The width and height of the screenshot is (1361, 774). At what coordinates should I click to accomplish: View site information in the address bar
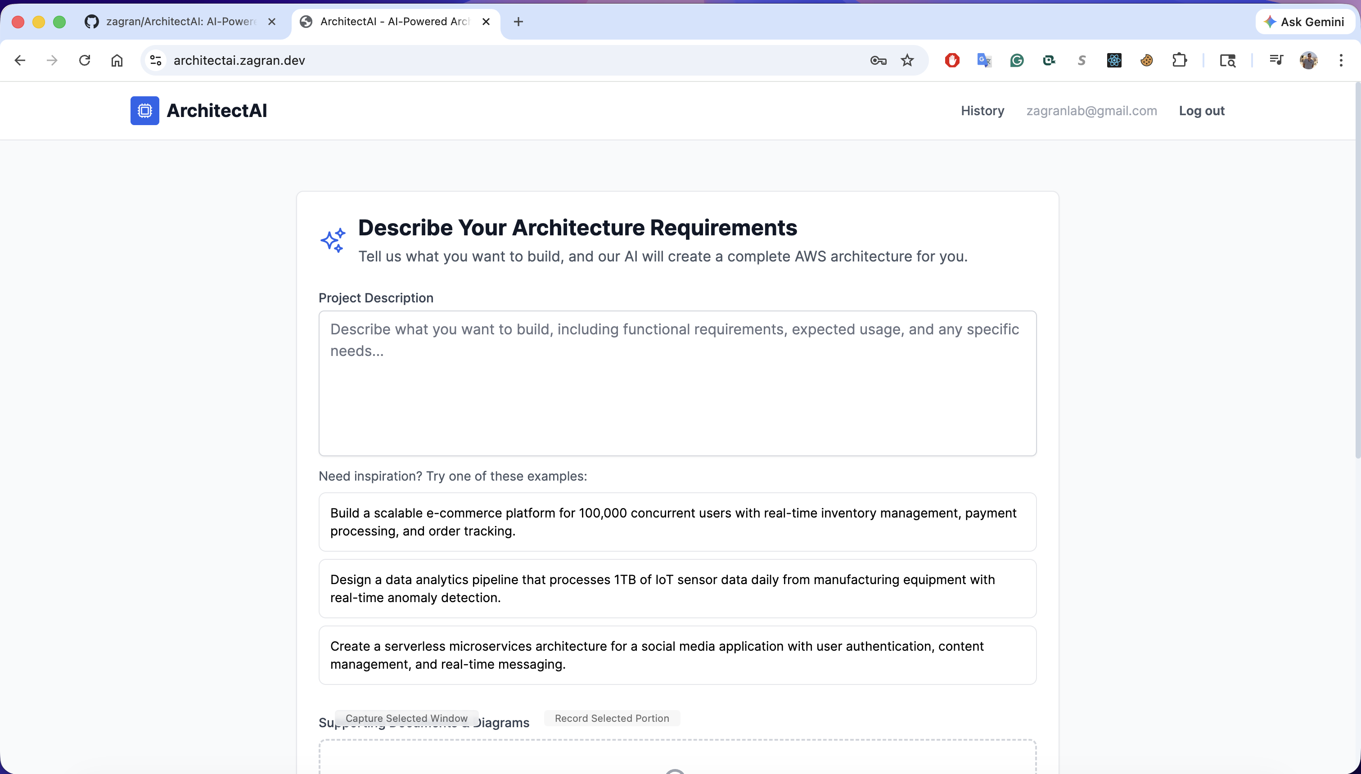click(x=156, y=61)
